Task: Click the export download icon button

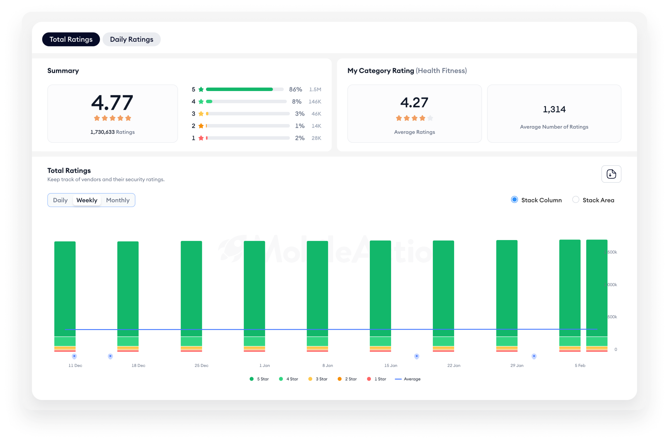Action: coord(611,174)
